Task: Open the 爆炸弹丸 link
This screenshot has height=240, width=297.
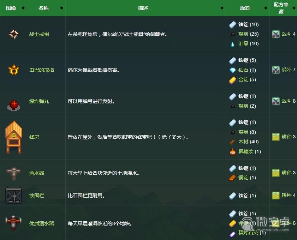Action: click(39, 101)
